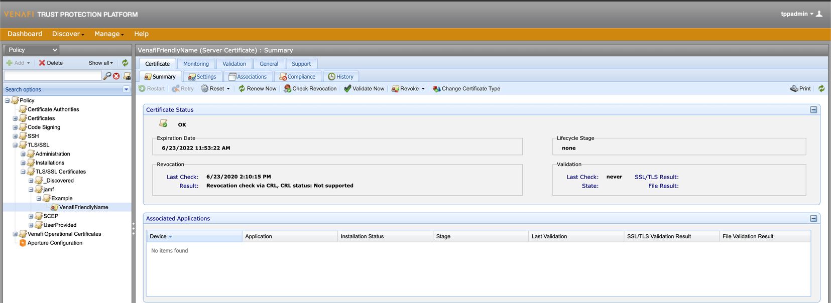Click the magnifier search icon
This screenshot has width=831, height=303.
(107, 76)
